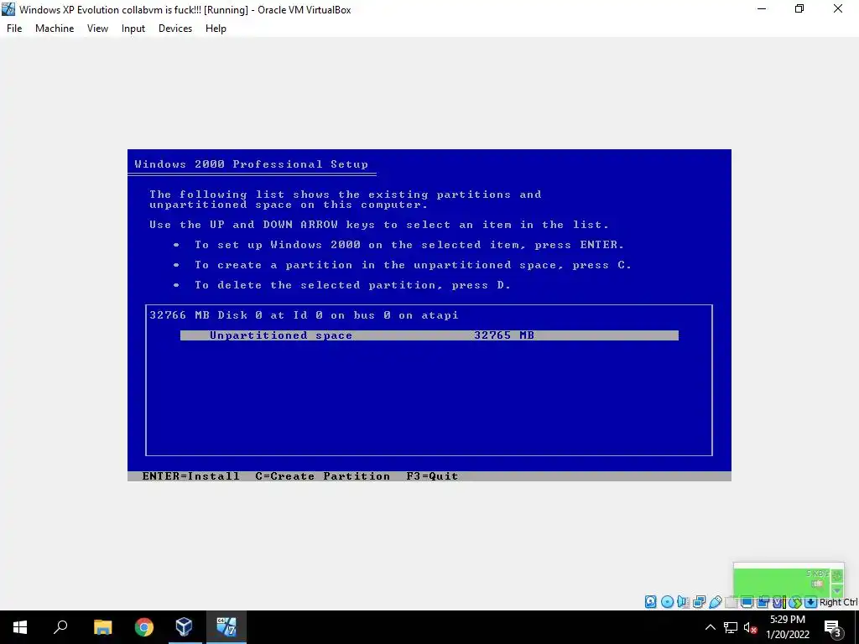Open the Devices menu
Screen dimensions: 859x644
click(175, 29)
